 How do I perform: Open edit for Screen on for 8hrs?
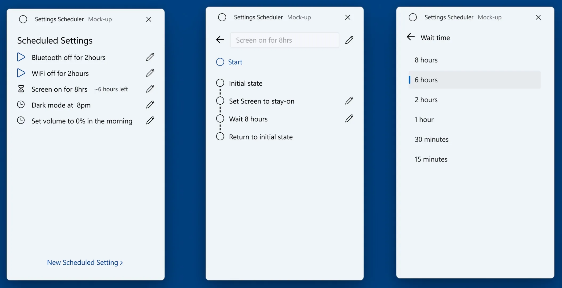point(150,89)
